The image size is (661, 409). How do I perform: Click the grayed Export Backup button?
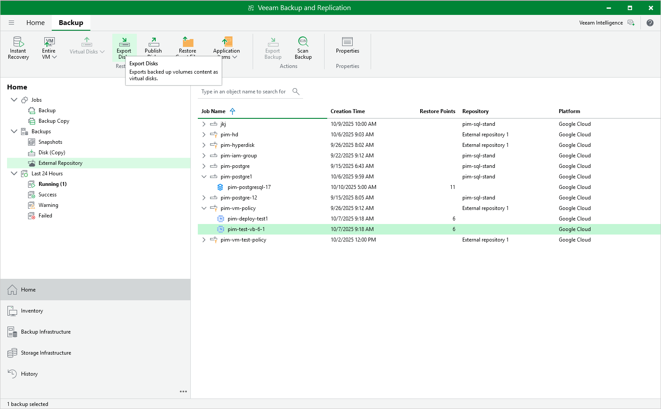[x=273, y=48]
